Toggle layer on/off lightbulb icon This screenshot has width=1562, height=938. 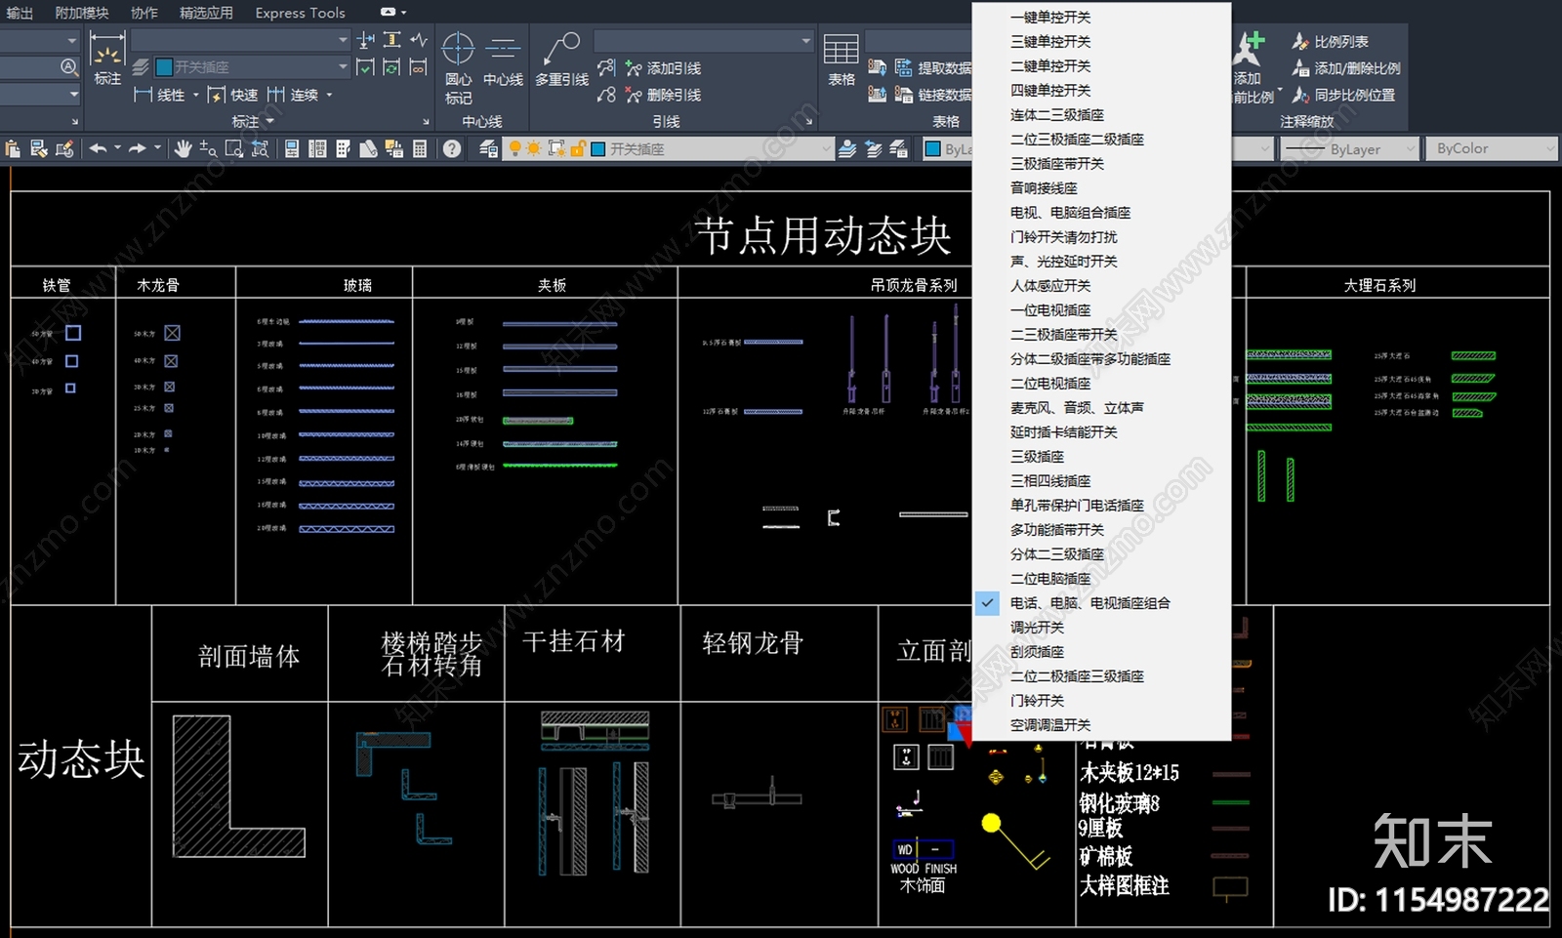point(515,148)
